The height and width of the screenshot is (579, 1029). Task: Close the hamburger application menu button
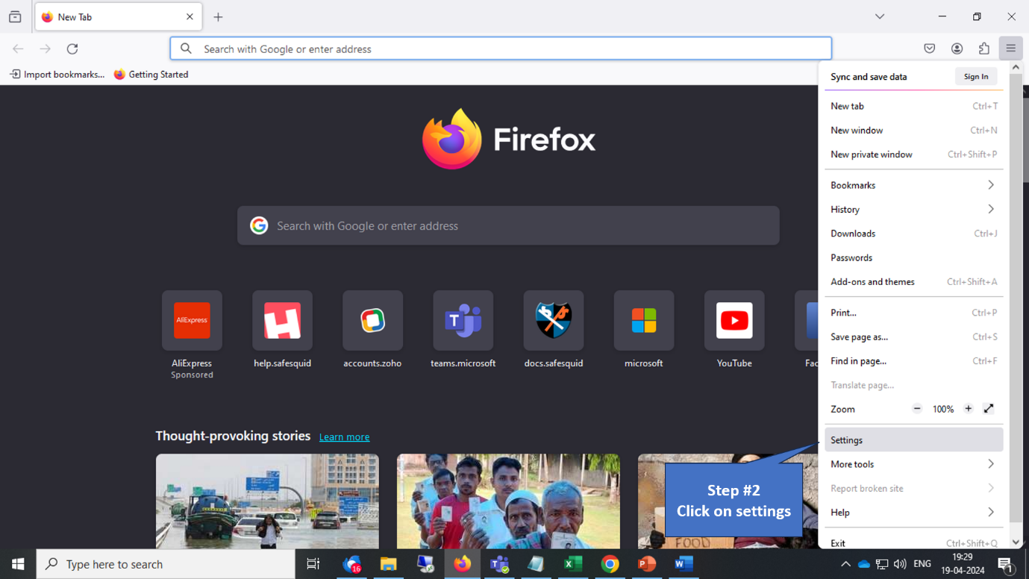(1011, 48)
